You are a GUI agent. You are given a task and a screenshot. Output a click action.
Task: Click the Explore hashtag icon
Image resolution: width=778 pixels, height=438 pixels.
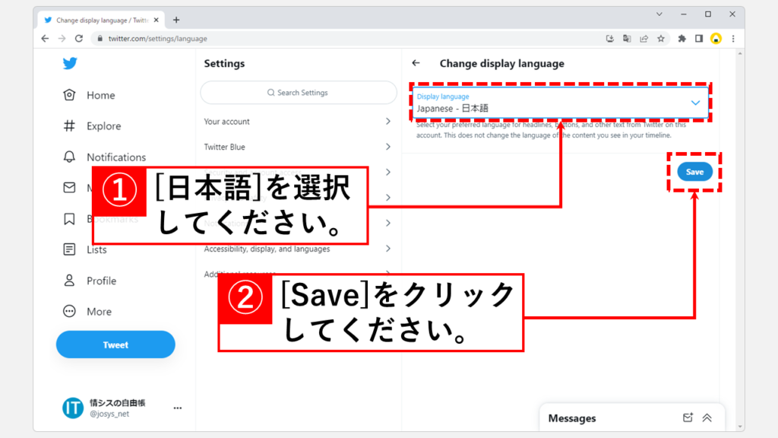pos(69,126)
